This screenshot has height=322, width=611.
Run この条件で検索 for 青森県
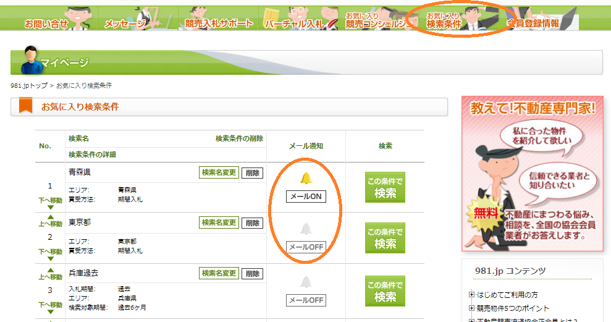click(x=385, y=187)
